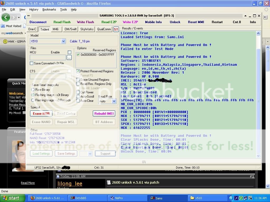The width and height of the screenshot is (270, 202).
Task: Switch to SkyWorks platform tab
Action: (87, 29)
